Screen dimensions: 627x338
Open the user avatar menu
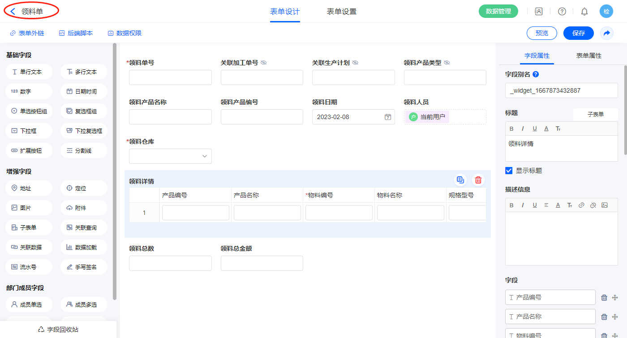pyautogui.click(x=606, y=12)
